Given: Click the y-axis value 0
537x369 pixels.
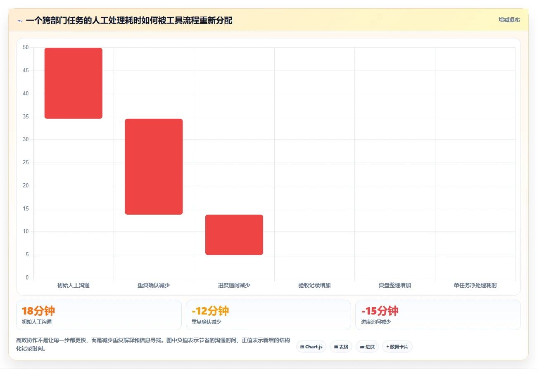Looking at the screenshot, I should pyautogui.click(x=27, y=278).
